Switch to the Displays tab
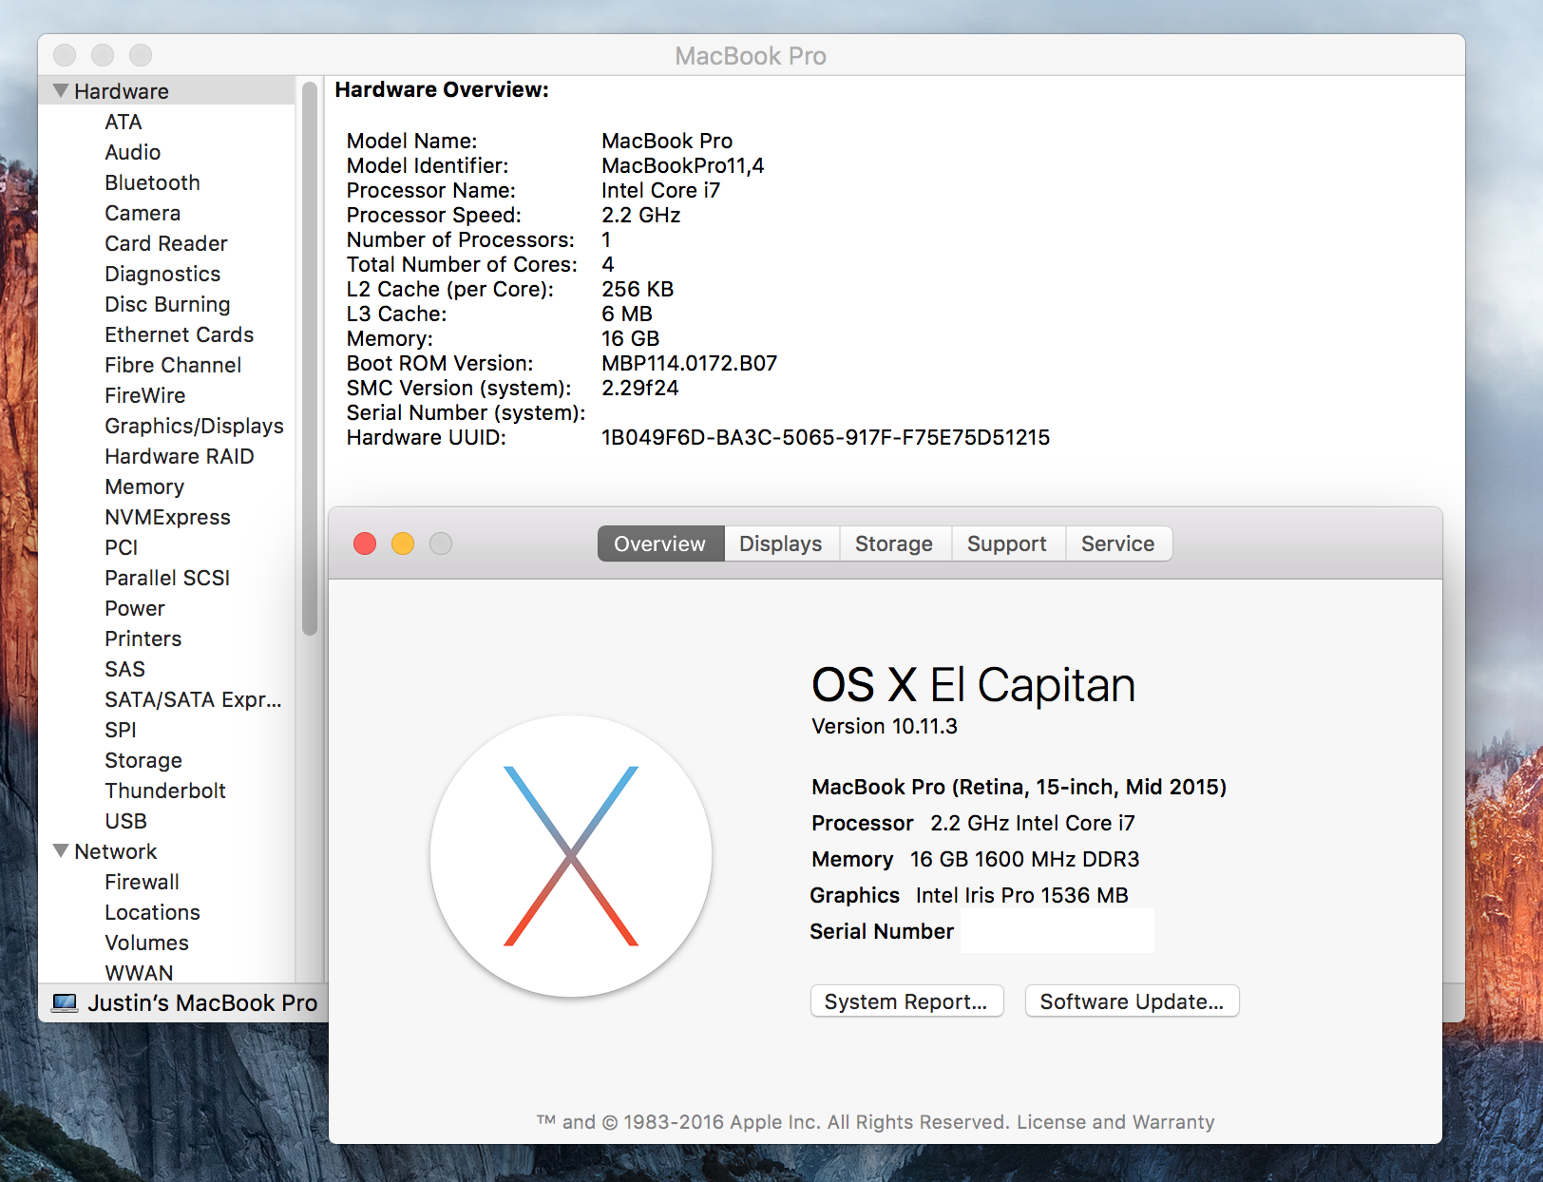 [781, 543]
